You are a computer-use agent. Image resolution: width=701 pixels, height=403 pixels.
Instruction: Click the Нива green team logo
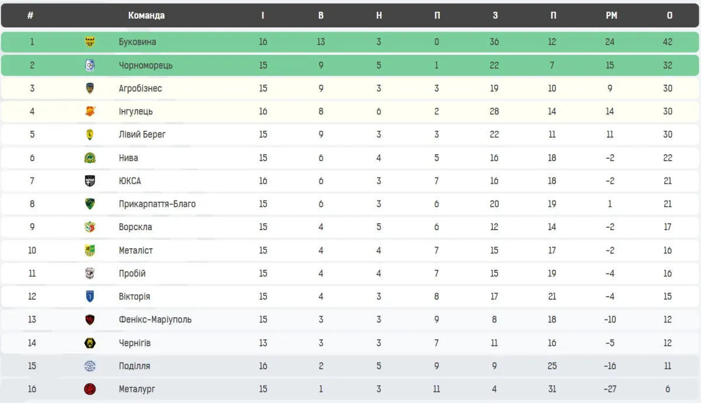[90, 158]
